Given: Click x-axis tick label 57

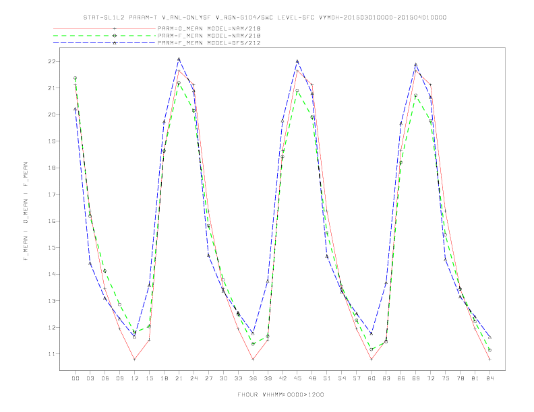Looking at the screenshot, I should click(x=357, y=378).
